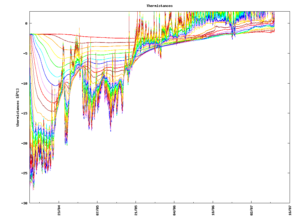Click the 21/05 date tick label
The image size is (296, 222).
(136, 210)
